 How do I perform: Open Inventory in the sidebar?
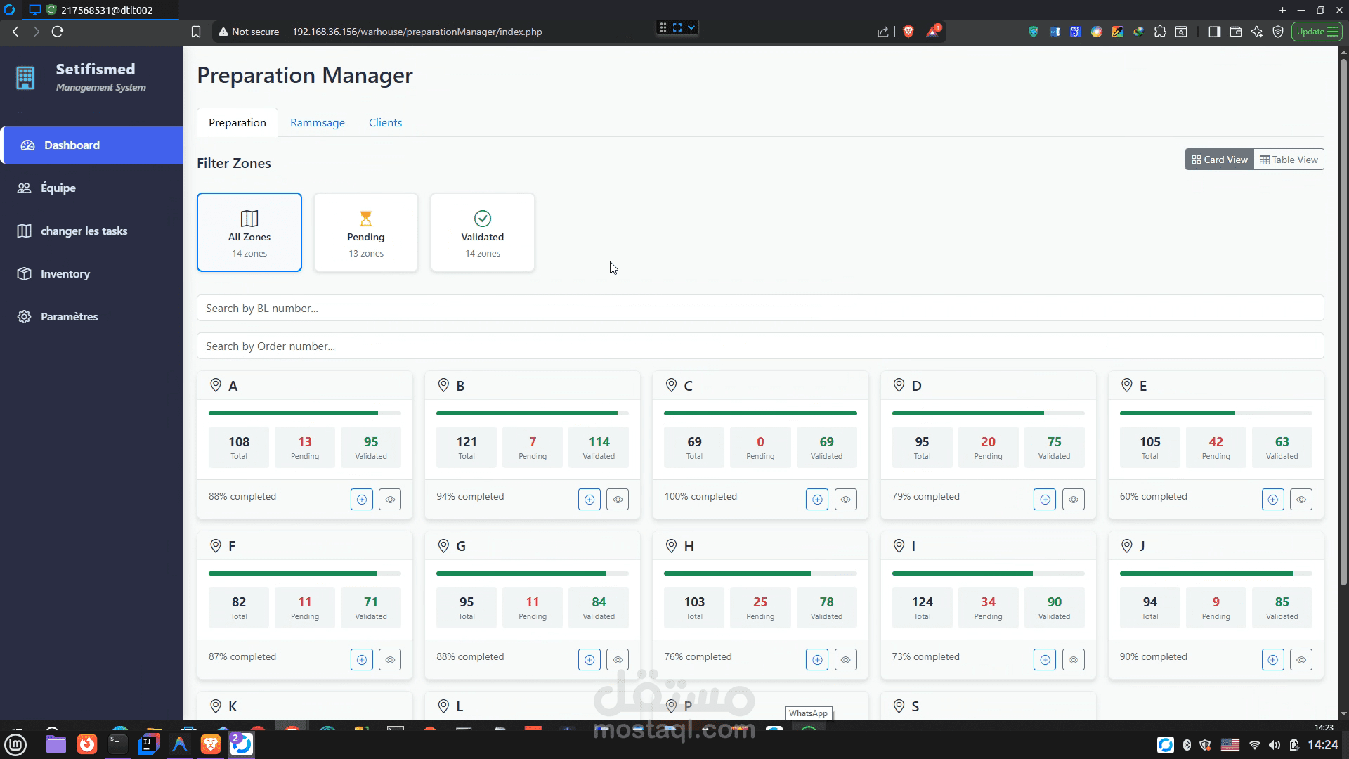point(65,274)
